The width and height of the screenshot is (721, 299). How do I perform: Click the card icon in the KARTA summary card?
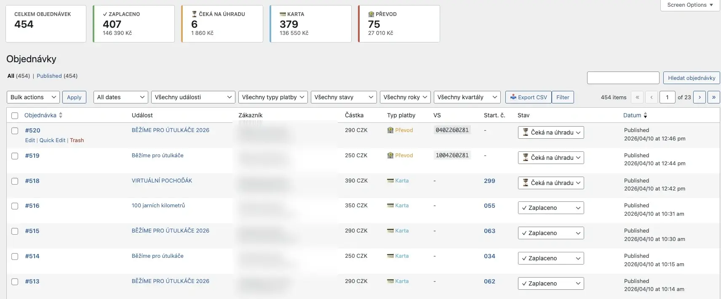click(283, 14)
